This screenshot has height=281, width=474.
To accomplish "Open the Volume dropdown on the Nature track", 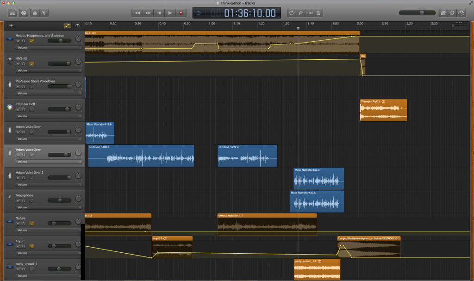I will point(49,230).
